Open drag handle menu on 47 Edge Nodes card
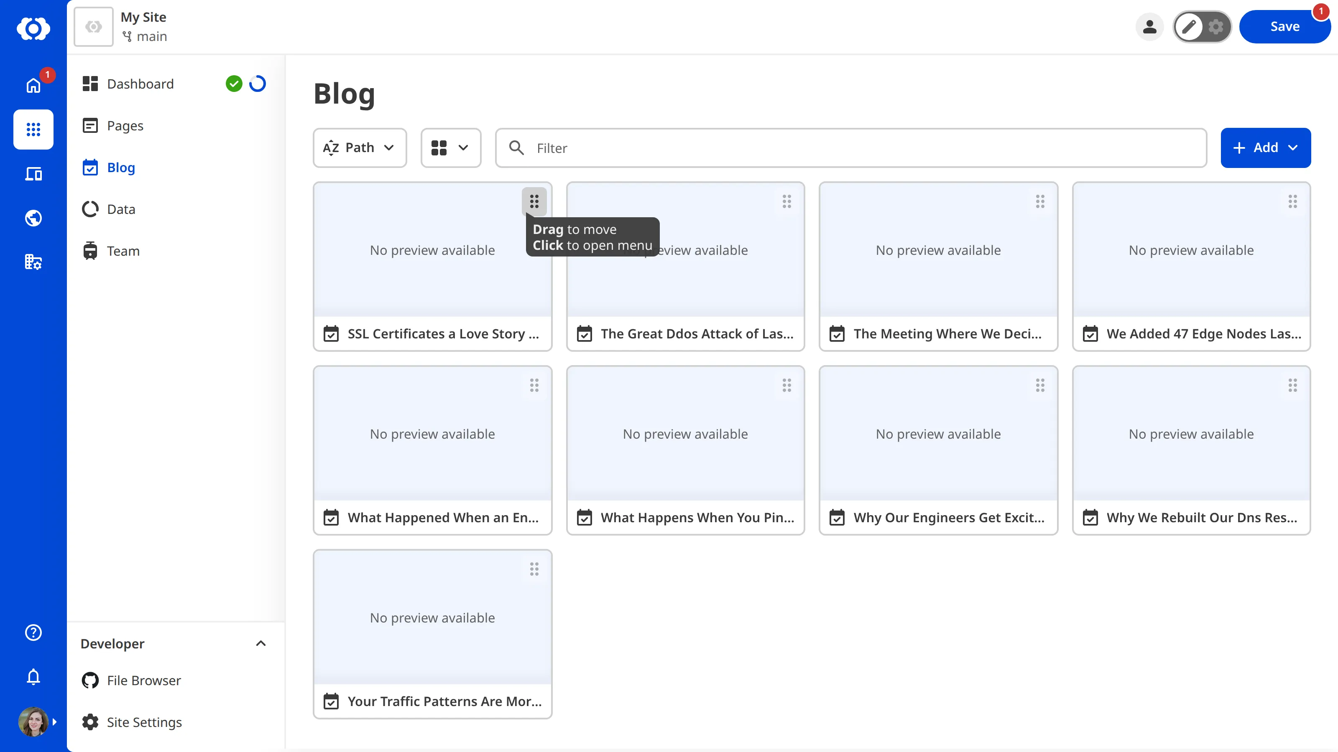The height and width of the screenshot is (752, 1338). point(1292,201)
